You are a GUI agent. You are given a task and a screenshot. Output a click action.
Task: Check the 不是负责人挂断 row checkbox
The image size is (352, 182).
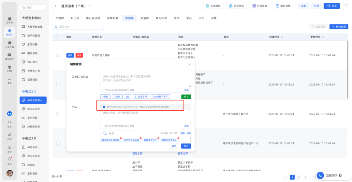pyautogui.click(x=58, y=55)
